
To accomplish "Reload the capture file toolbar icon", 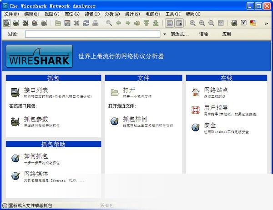I will click(86, 23).
